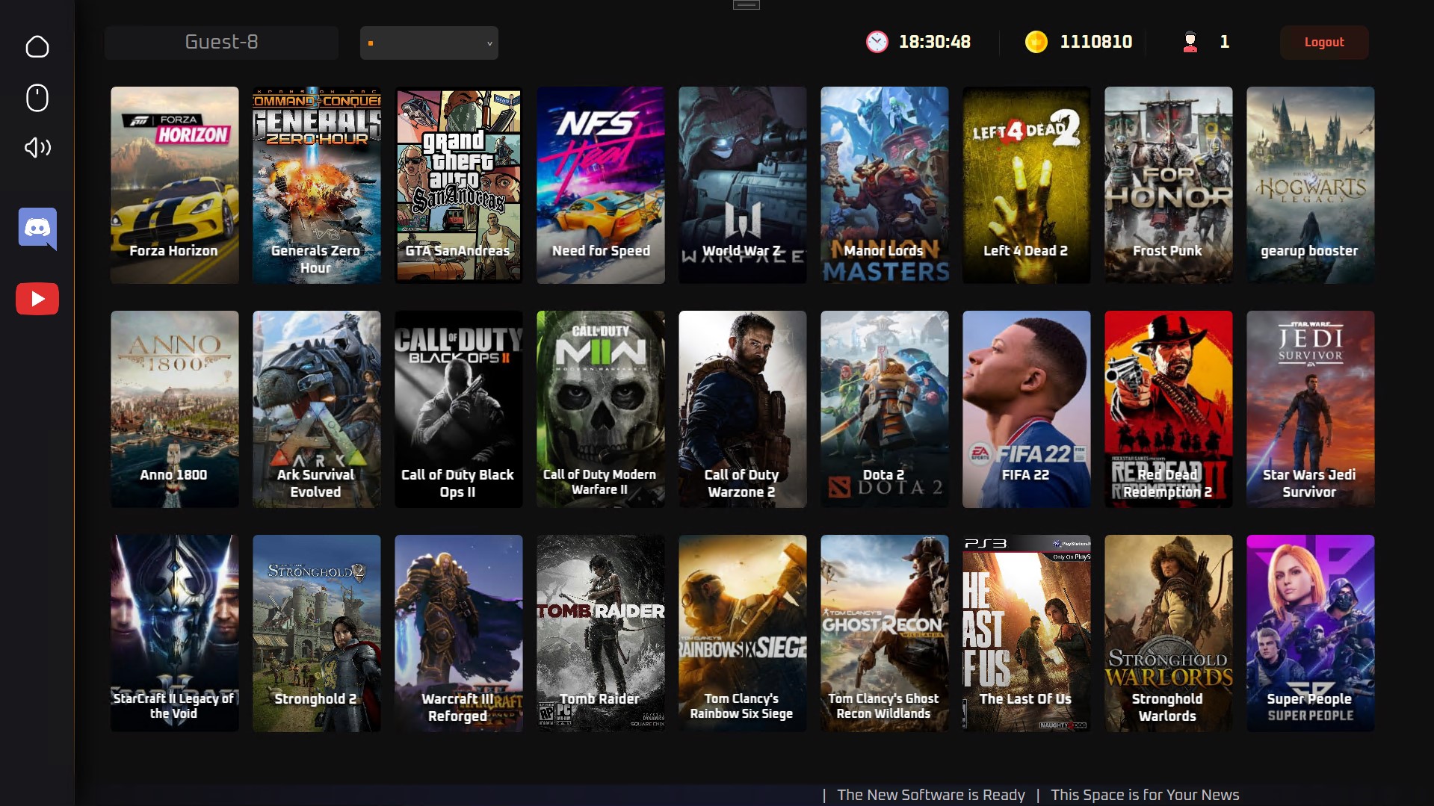
Task: Click 'The New Software is Ready' ticker
Action: [x=931, y=795]
